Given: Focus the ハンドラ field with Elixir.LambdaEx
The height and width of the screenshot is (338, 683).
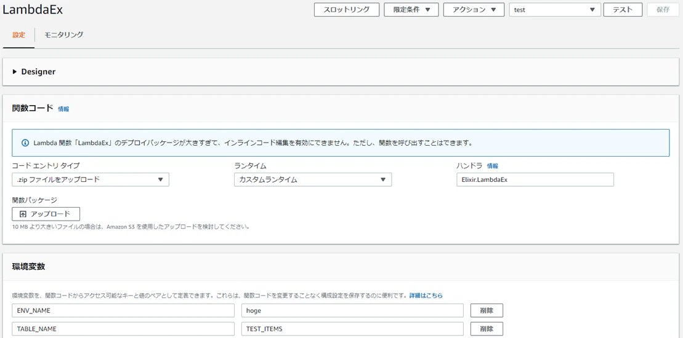Looking at the screenshot, I should coord(535,179).
